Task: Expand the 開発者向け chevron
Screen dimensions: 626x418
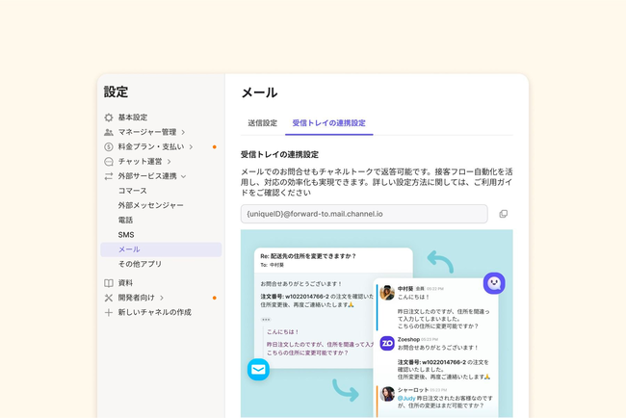Action: tap(161, 298)
